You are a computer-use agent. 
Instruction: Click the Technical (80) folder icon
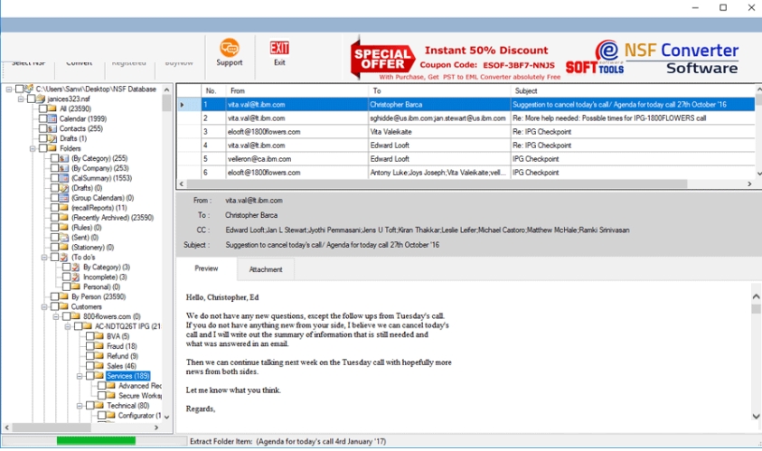click(99, 405)
